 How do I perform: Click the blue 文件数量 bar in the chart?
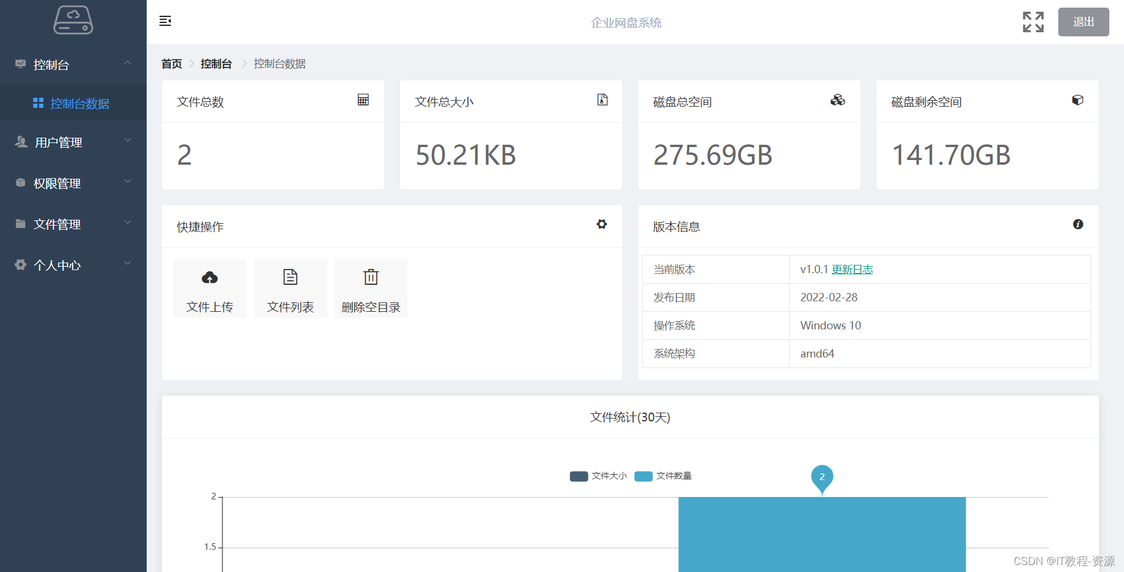click(822, 534)
